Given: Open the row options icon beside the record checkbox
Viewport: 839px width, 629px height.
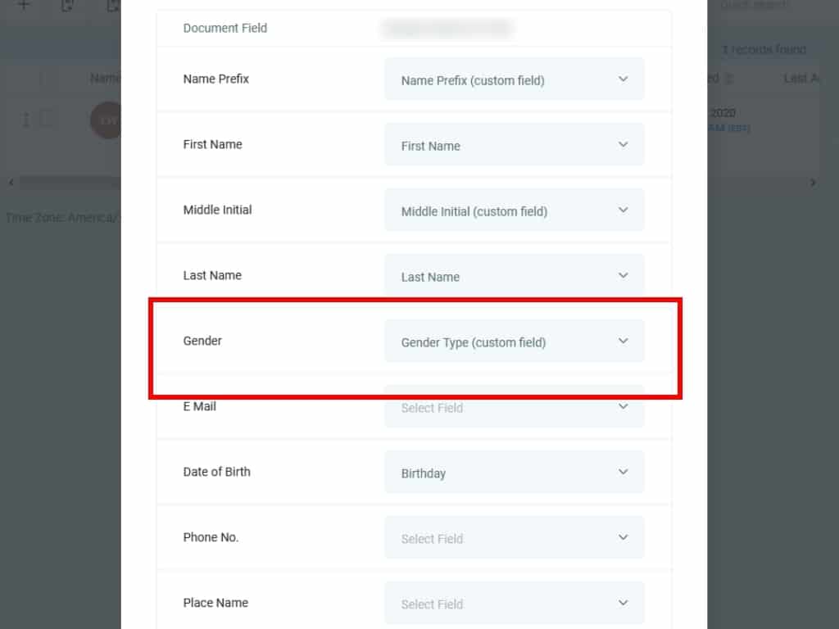Looking at the screenshot, I should [25, 120].
